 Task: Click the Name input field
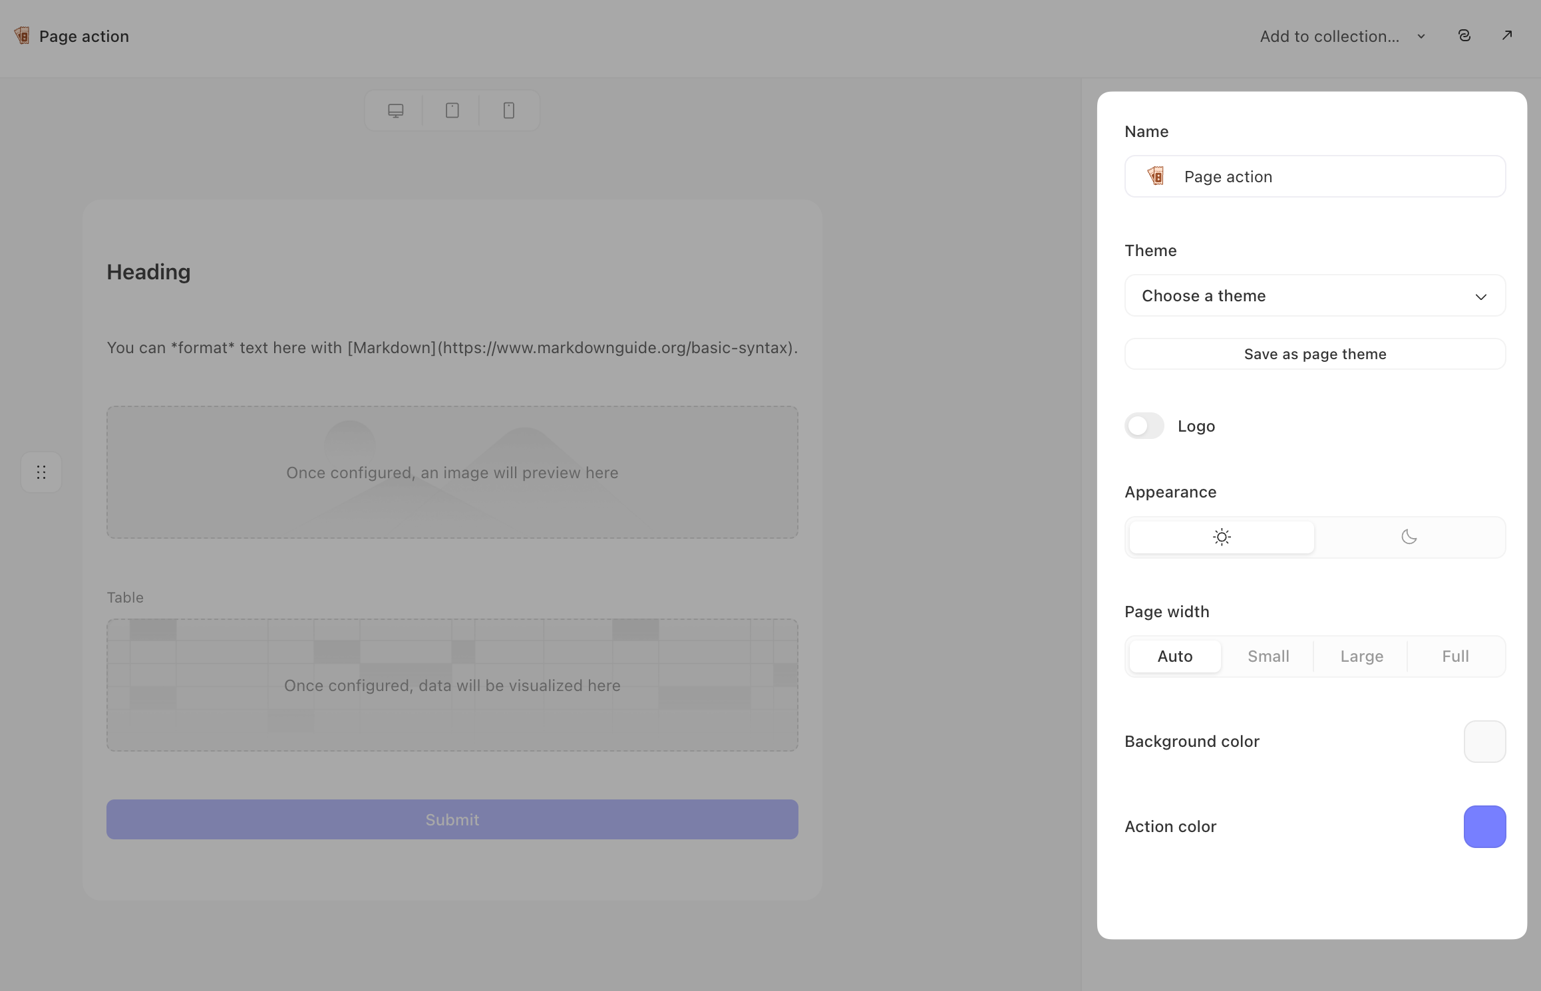pyautogui.click(x=1315, y=176)
